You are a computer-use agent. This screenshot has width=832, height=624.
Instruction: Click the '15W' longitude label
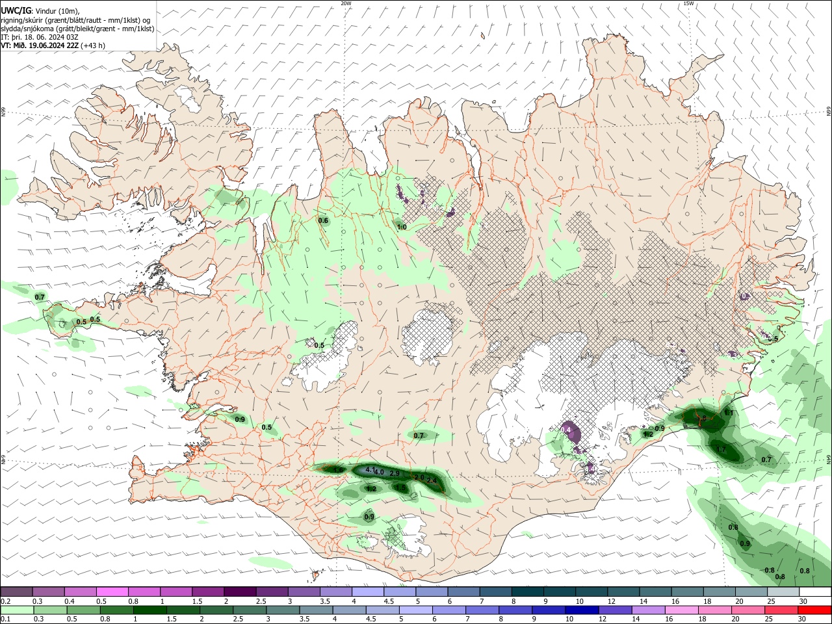click(x=688, y=3)
